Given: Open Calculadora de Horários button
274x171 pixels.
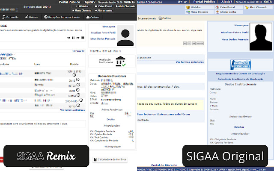Looking at the screenshot, I should point(110,159).
